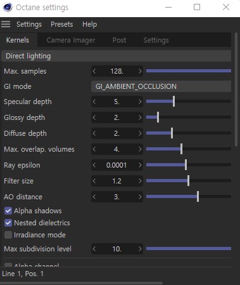The image size is (240, 285).
Task: Click the Diffuse depth slider handle
Action: click(x=172, y=133)
